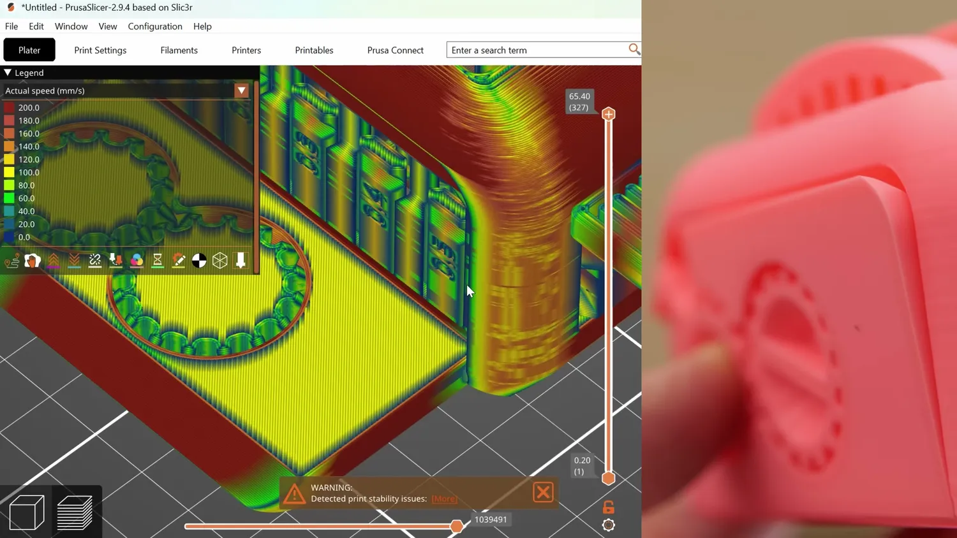Open the File menu
The height and width of the screenshot is (538, 957).
(x=11, y=26)
